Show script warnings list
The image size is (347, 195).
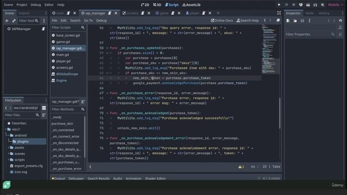click(x=241, y=167)
